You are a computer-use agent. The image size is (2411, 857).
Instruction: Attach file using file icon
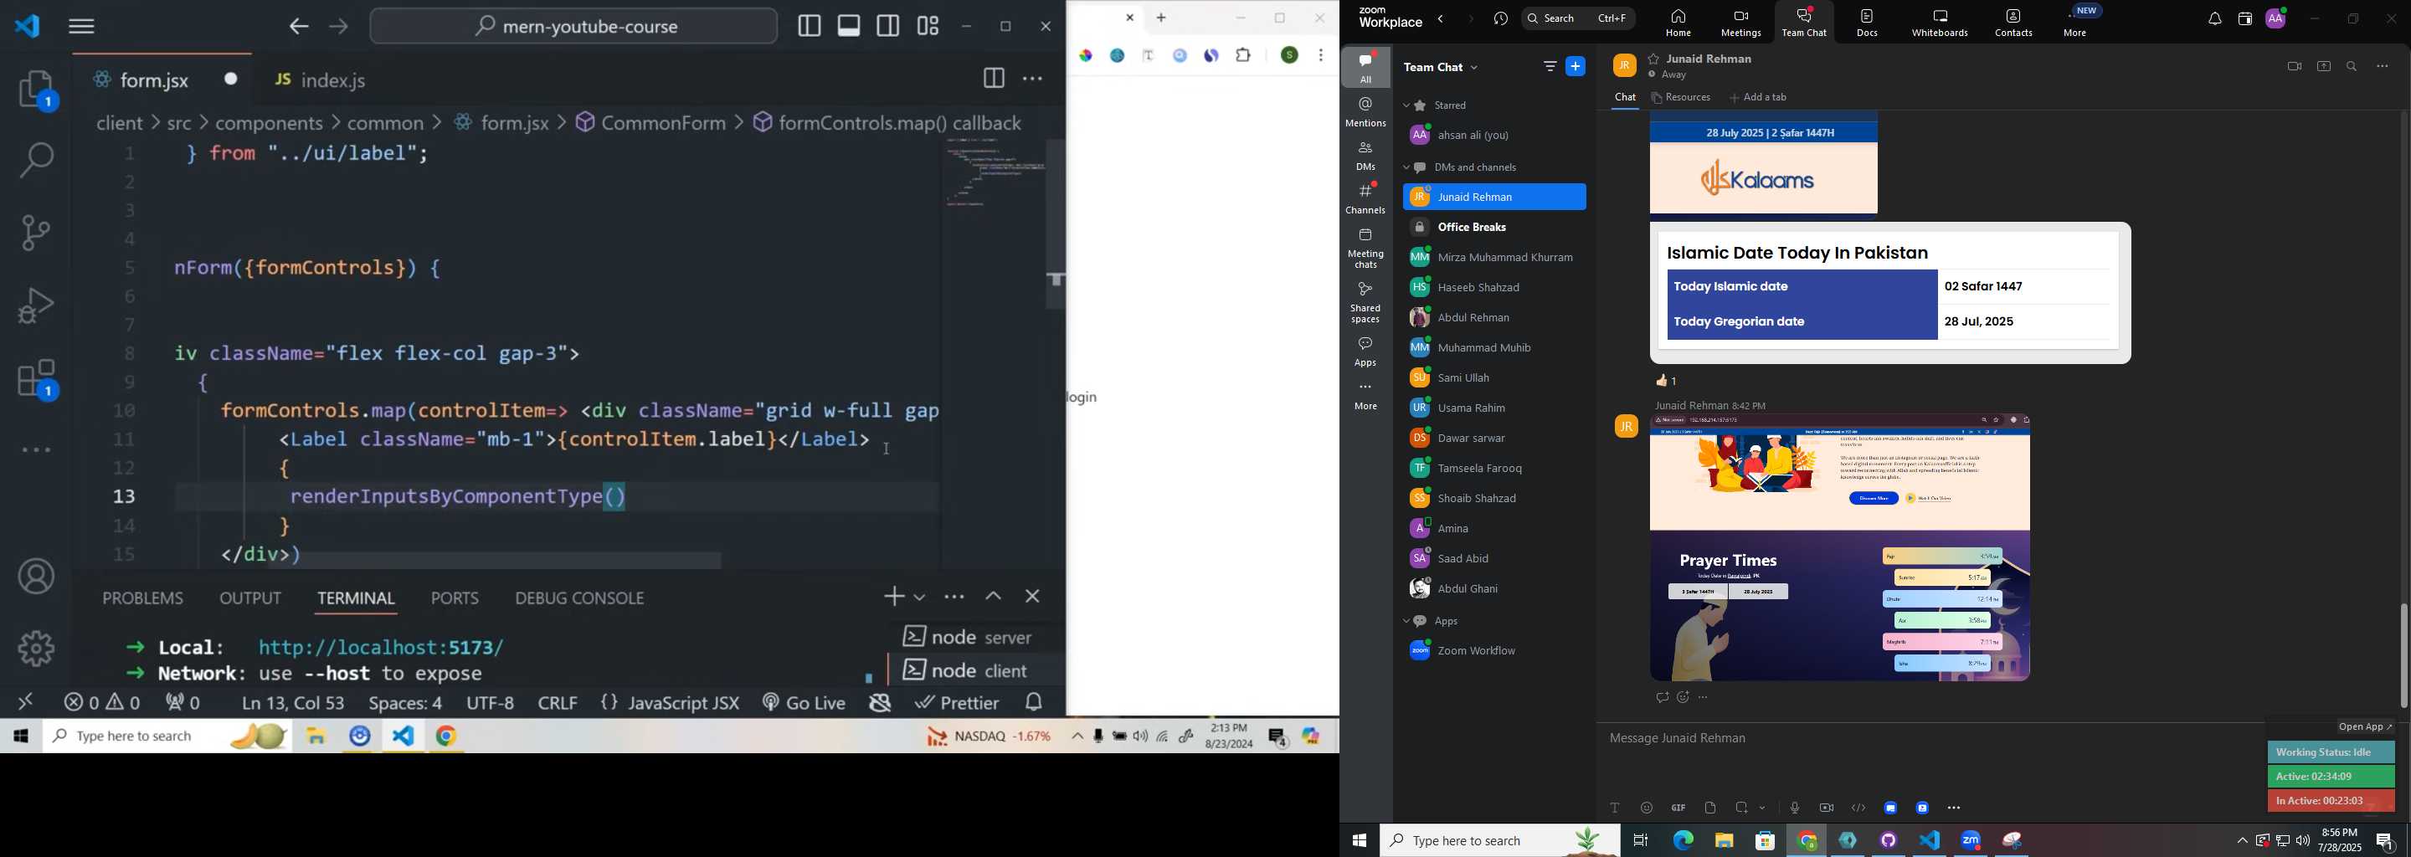(x=1710, y=808)
